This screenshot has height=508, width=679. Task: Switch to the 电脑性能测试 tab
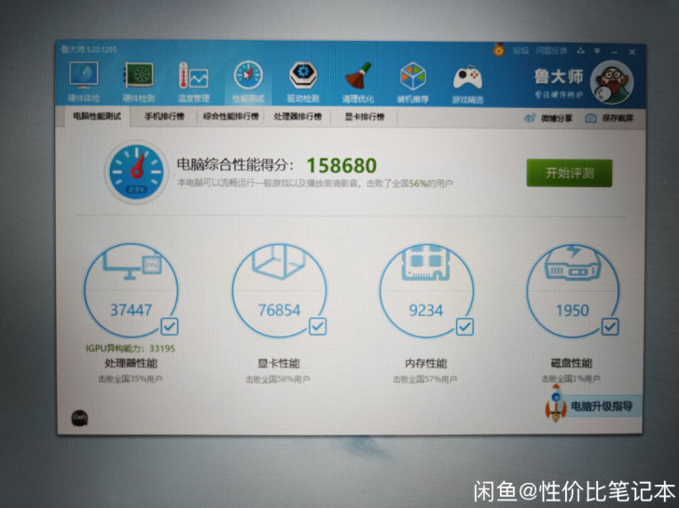pyautogui.click(x=97, y=117)
